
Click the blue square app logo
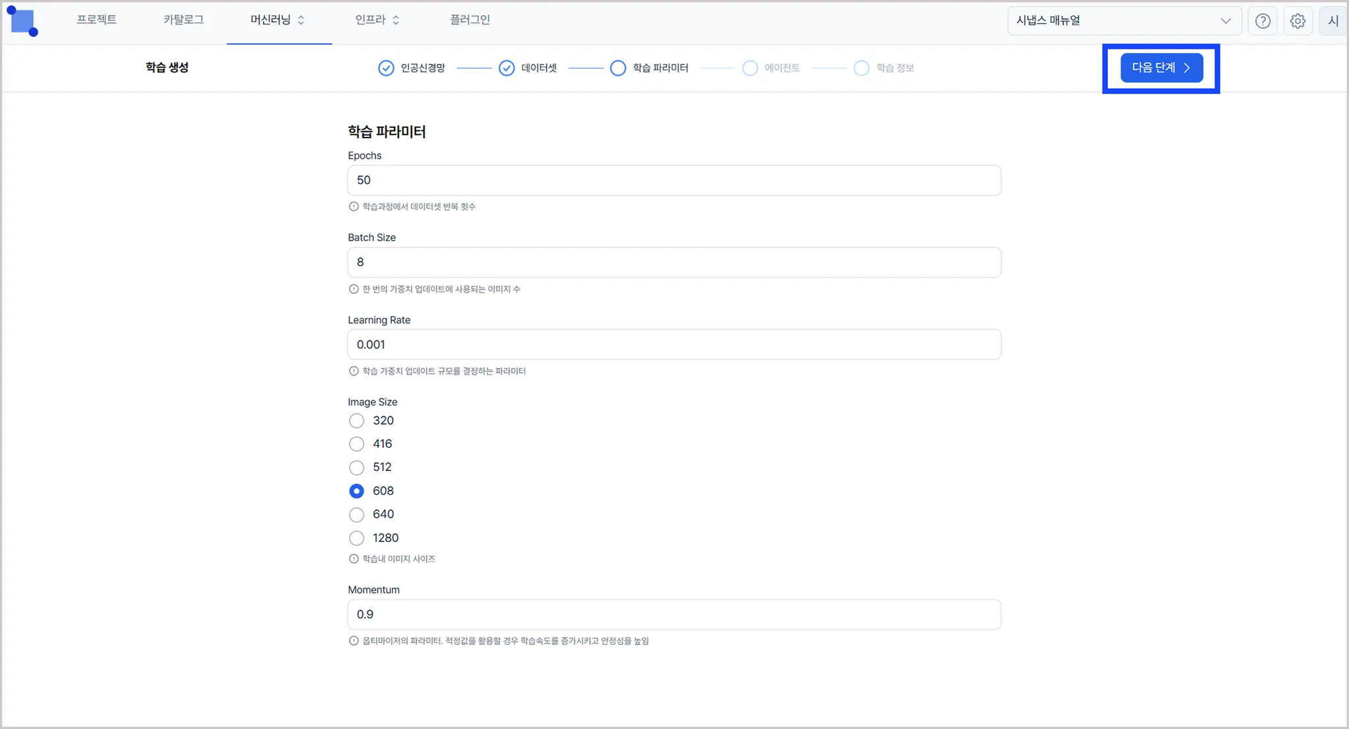pyautogui.click(x=22, y=21)
